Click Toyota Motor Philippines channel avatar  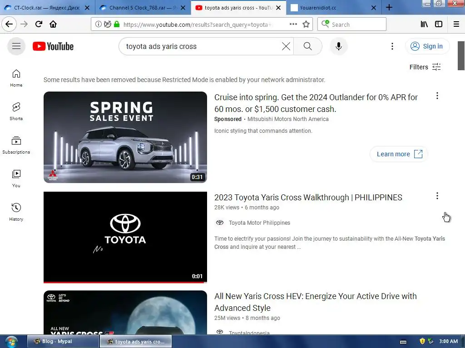coord(220,222)
